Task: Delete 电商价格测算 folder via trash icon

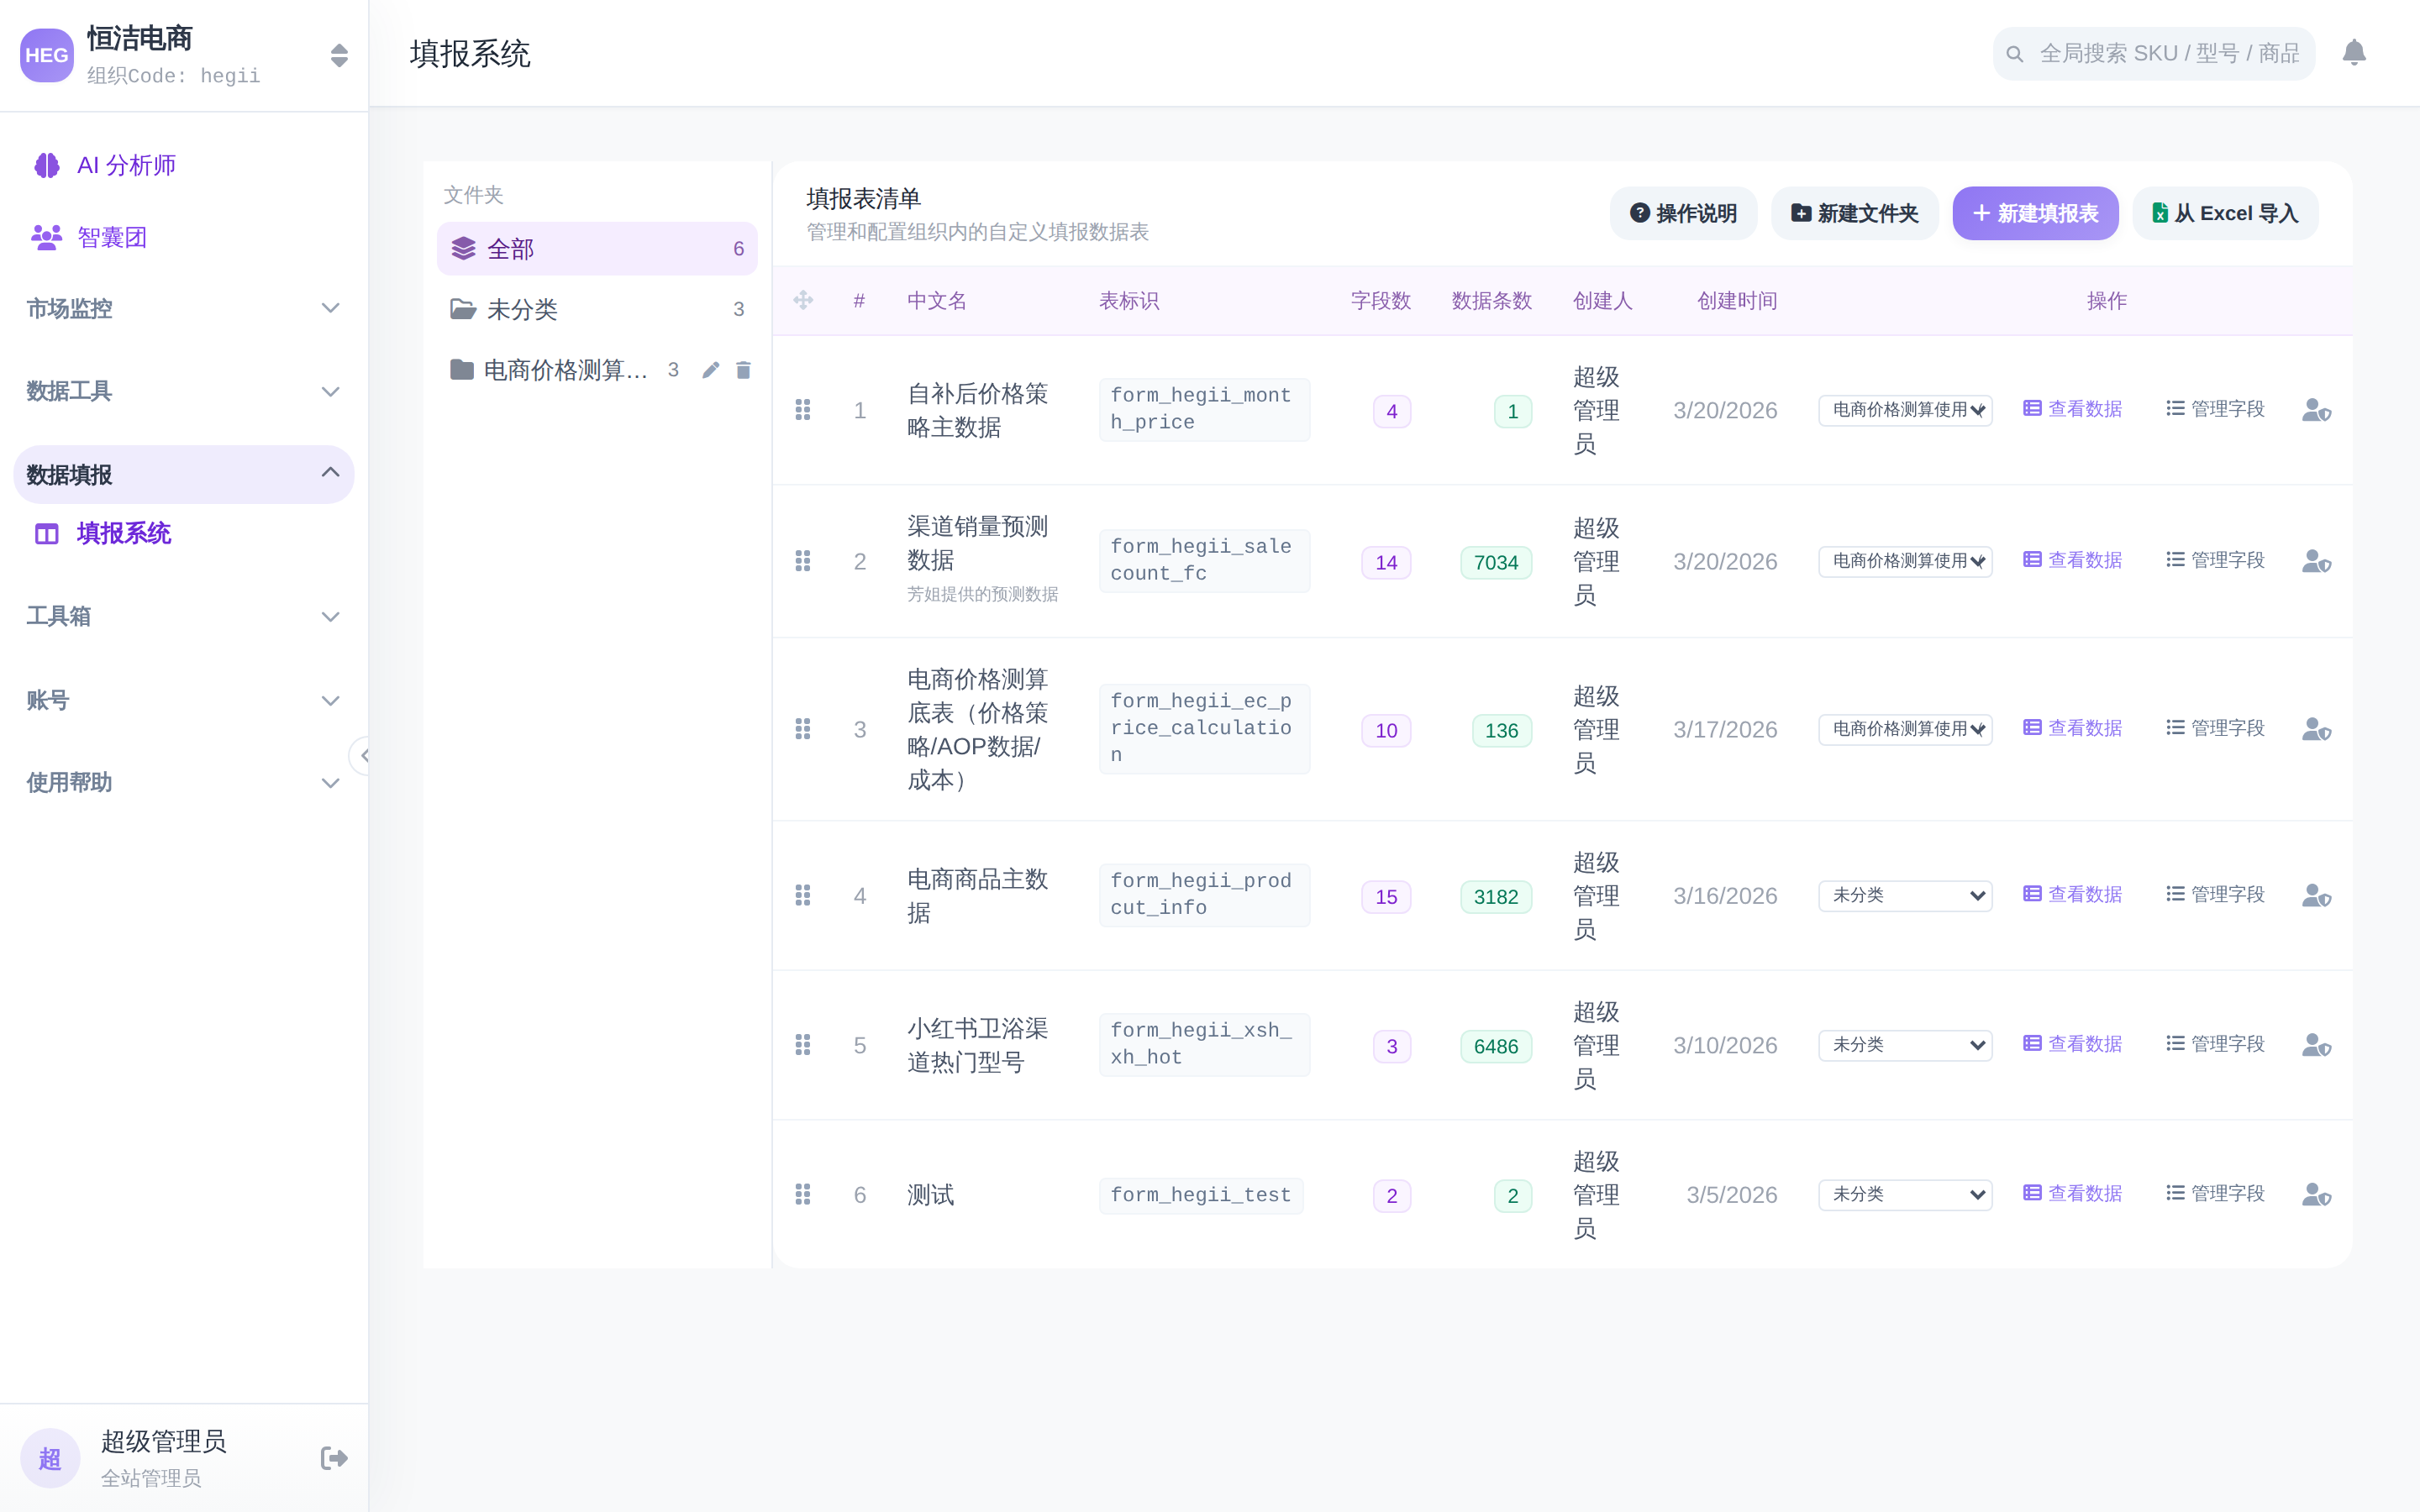Action: pos(743,370)
